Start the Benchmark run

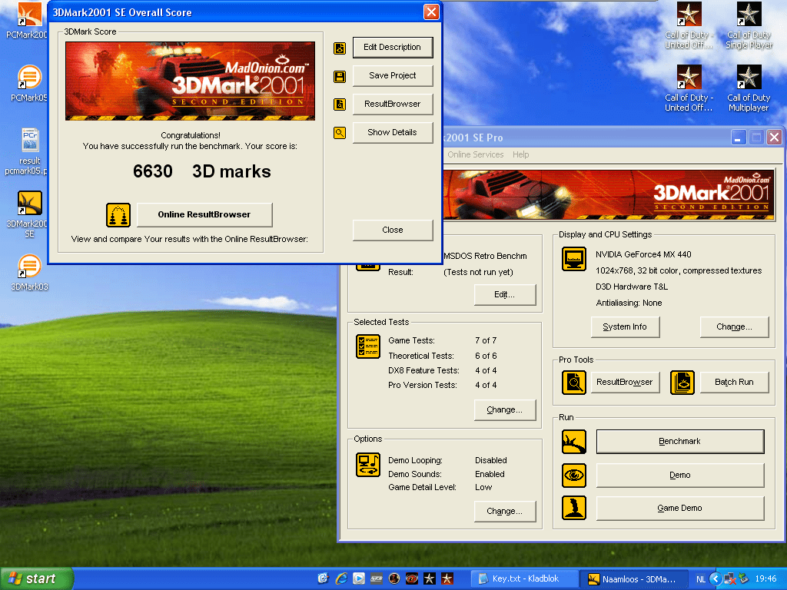tap(680, 442)
